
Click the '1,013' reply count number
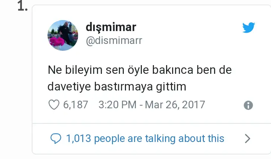[79, 138]
